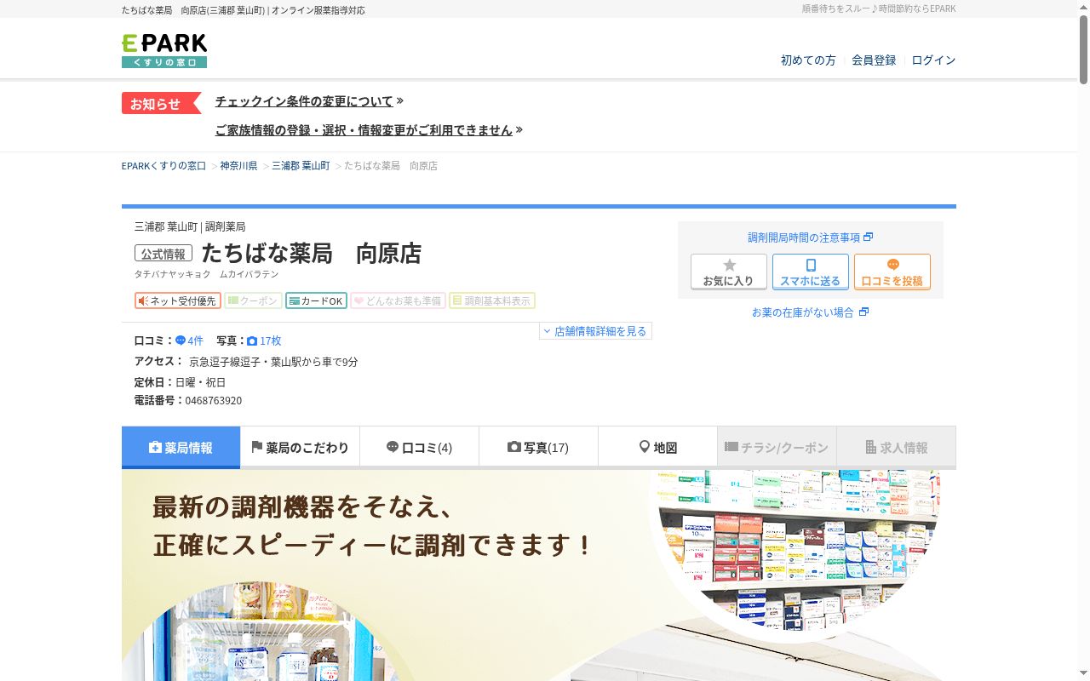Click the お知らせ notice label
Viewport: 1090px width, 681px height.
click(x=160, y=103)
